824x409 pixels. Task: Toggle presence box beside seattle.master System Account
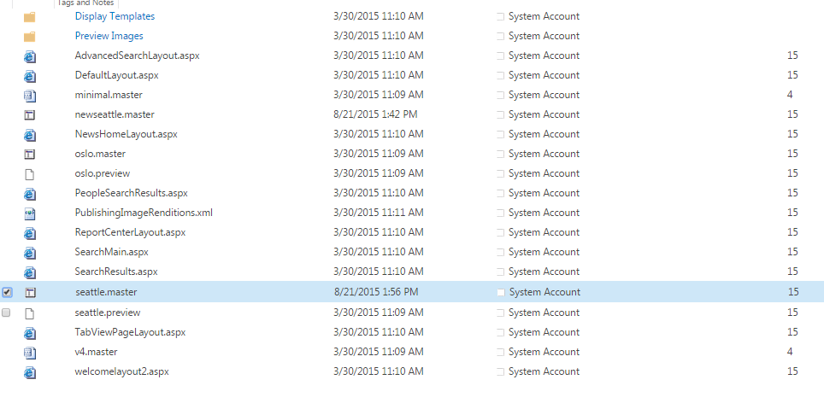click(x=501, y=292)
